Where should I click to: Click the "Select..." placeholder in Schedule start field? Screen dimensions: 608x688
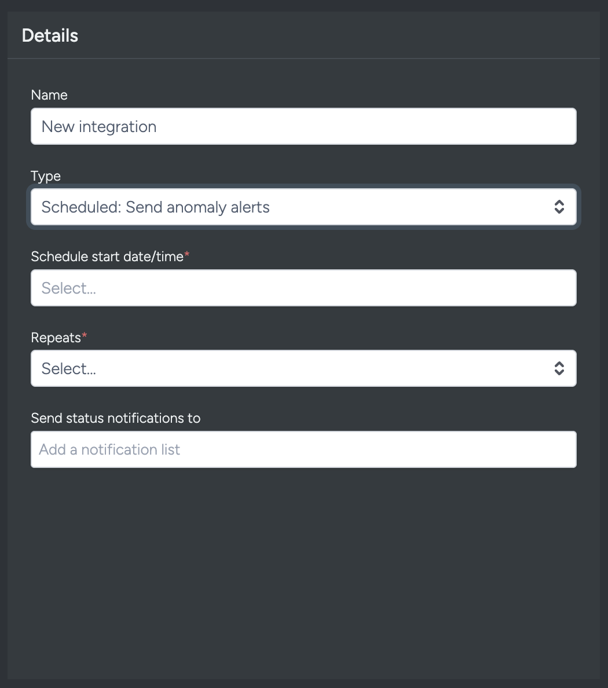(x=69, y=288)
